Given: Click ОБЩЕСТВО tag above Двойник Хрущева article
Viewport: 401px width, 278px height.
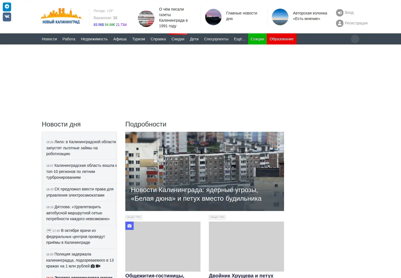Looking at the screenshot, I should click(217, 217).
